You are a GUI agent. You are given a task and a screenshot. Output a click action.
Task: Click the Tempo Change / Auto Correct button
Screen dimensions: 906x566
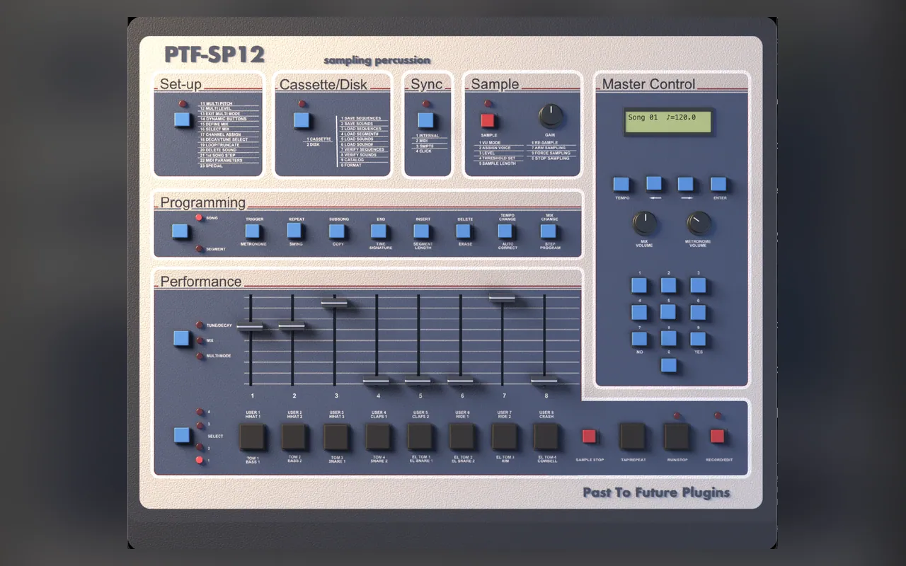coord(505,231)
